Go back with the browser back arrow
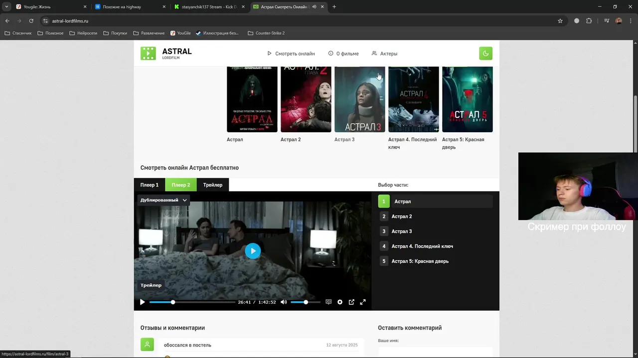The image size is (638, 358). click(x=7, y=21)
